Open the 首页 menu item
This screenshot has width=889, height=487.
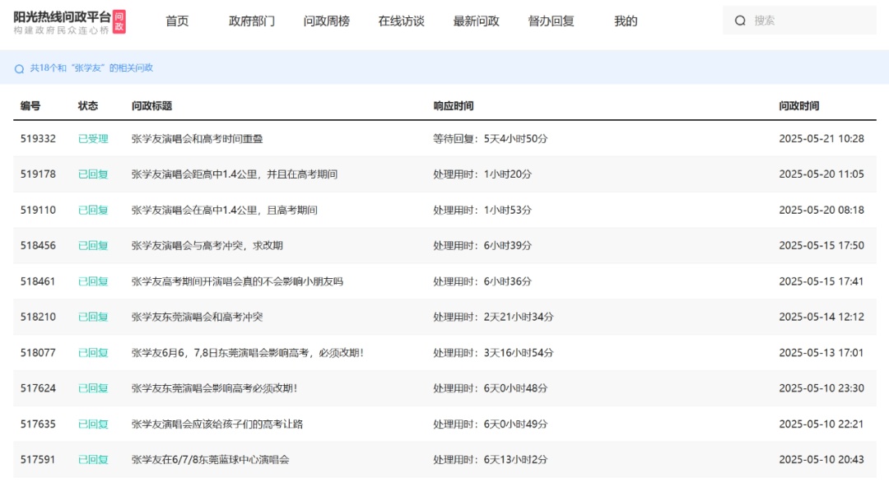pyautogui.click(x=177, y=21)
